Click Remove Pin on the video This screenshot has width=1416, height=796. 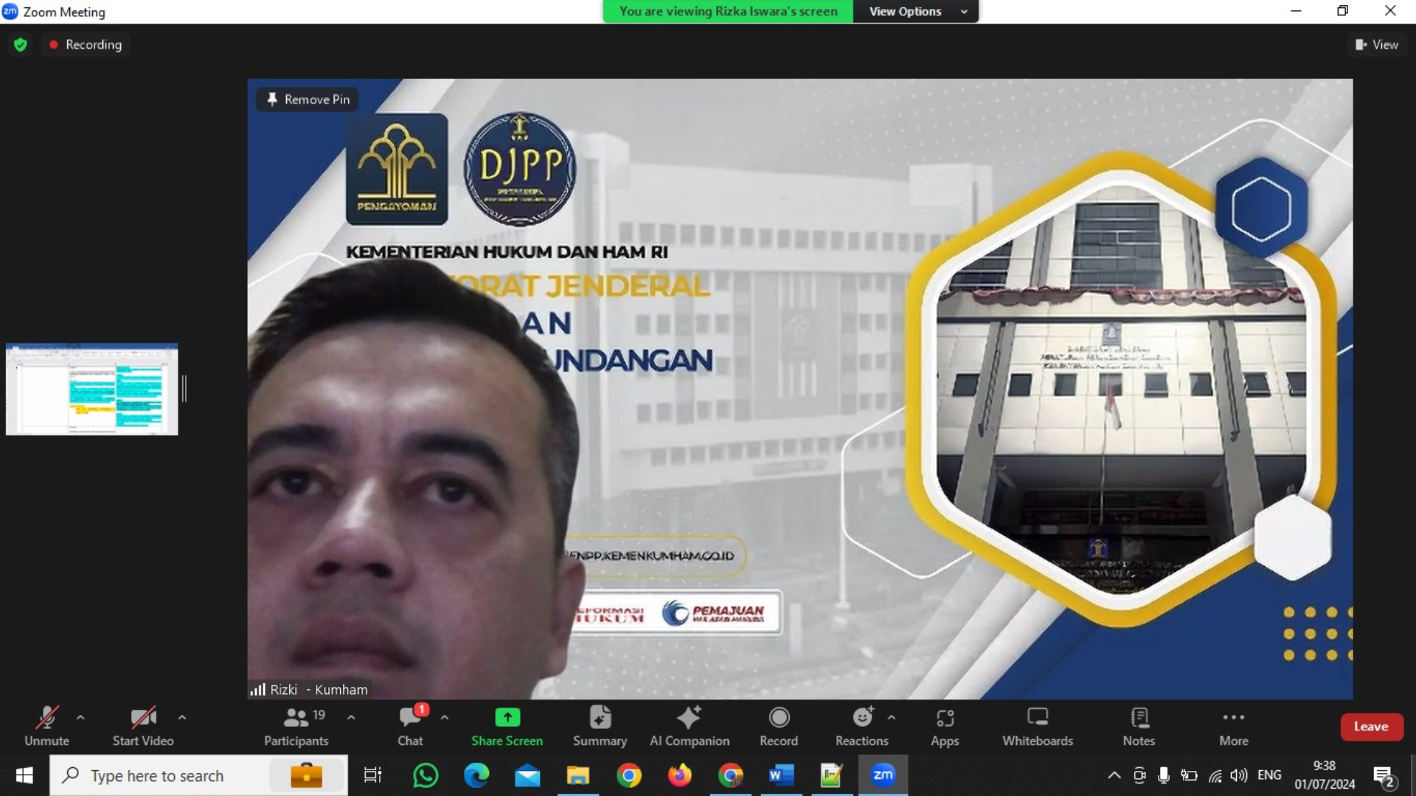point(308,99)
